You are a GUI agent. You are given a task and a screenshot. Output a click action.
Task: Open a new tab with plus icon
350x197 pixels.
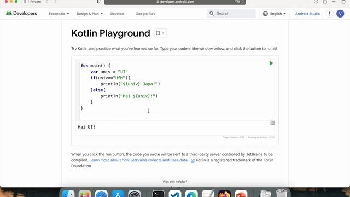pos(334,2)
